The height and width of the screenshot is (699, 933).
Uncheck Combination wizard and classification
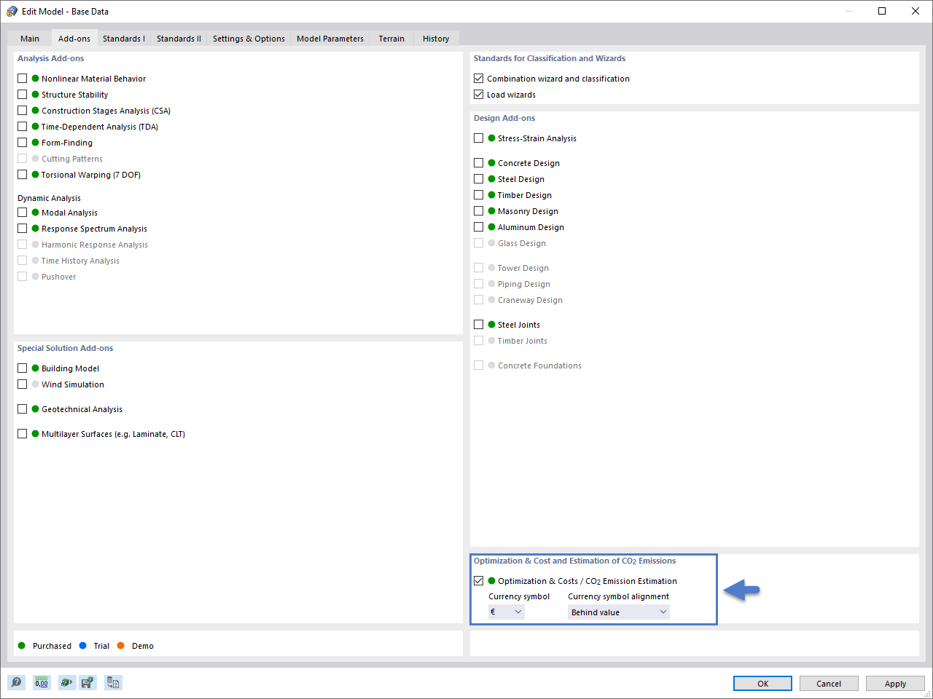478,79
